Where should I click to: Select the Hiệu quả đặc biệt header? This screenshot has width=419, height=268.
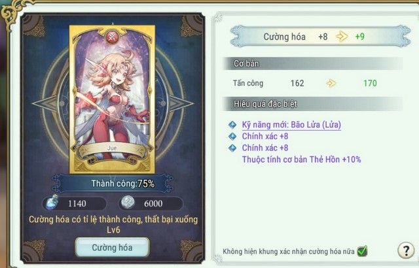(312, 104)
